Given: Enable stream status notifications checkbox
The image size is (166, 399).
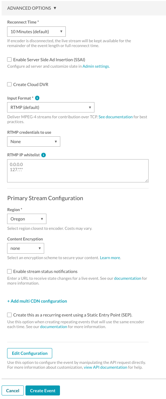Looking at the screenshot, I should point(9,271).
